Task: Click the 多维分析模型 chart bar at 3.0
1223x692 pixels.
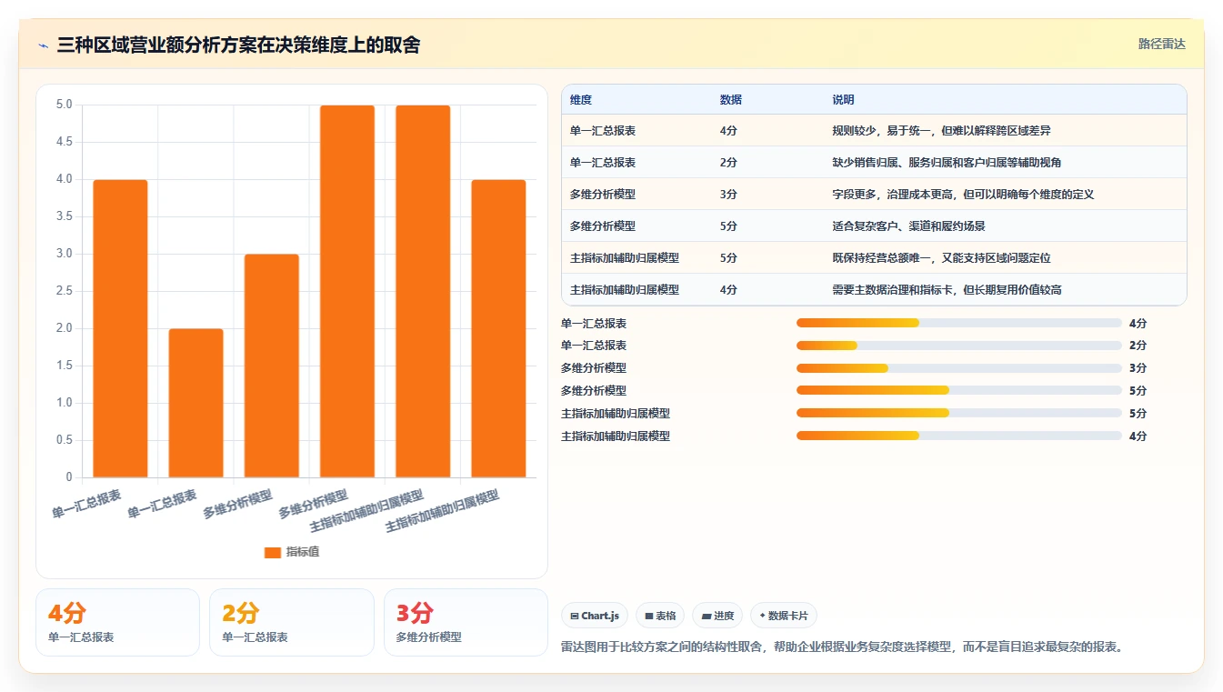Action: 271,366
